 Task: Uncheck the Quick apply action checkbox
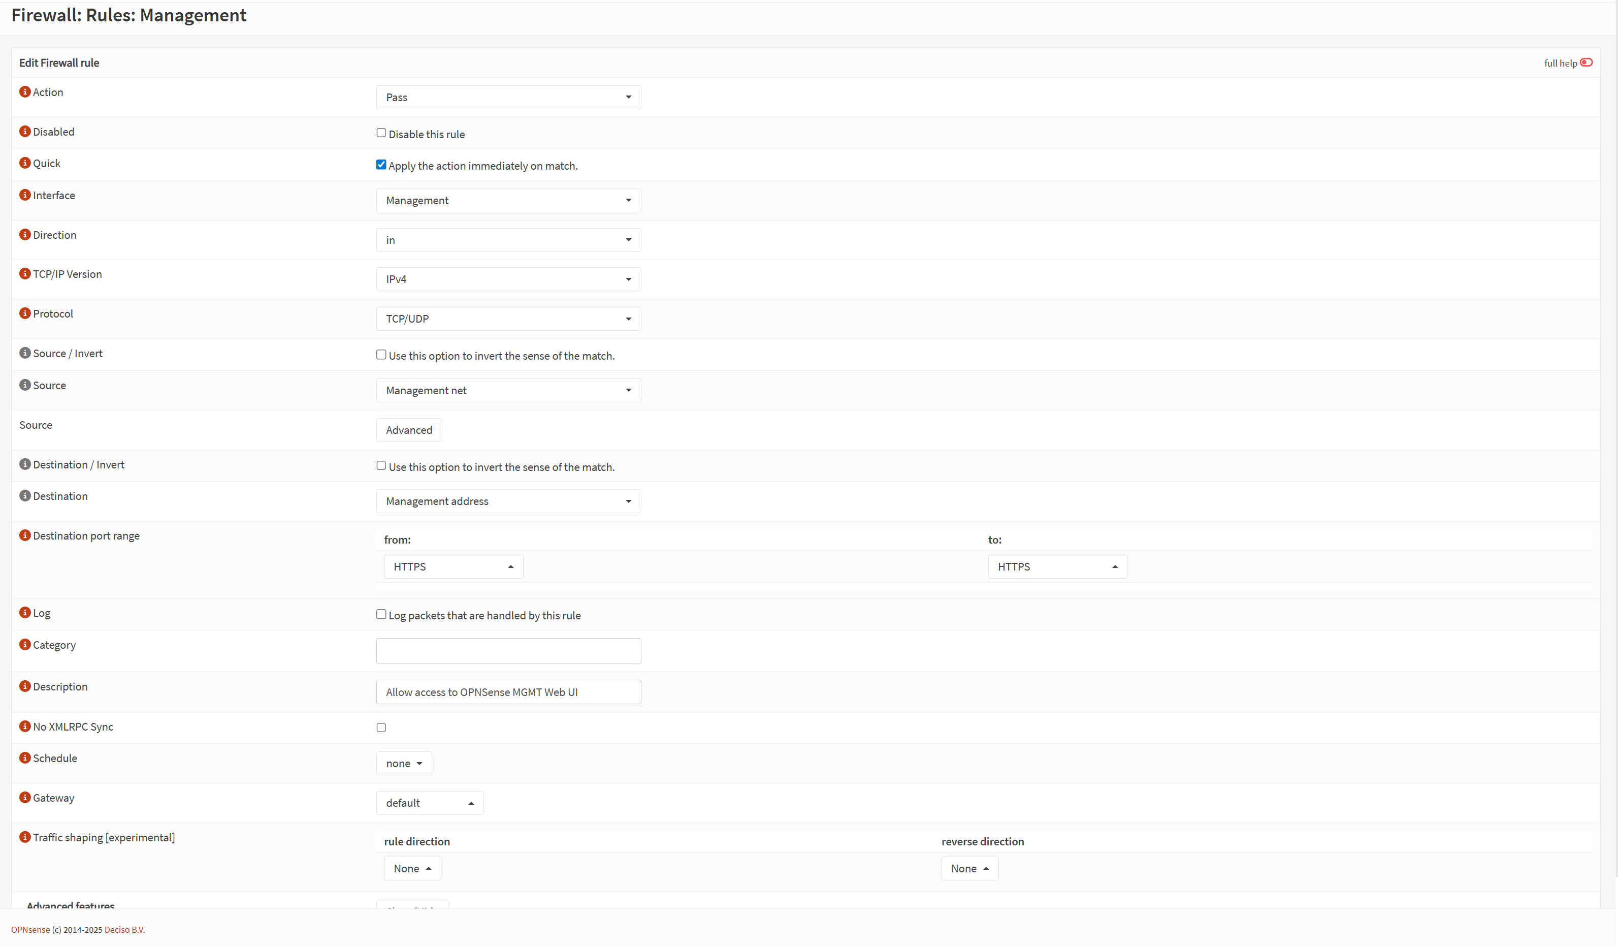pyautogui.click(x=381, y=165)
